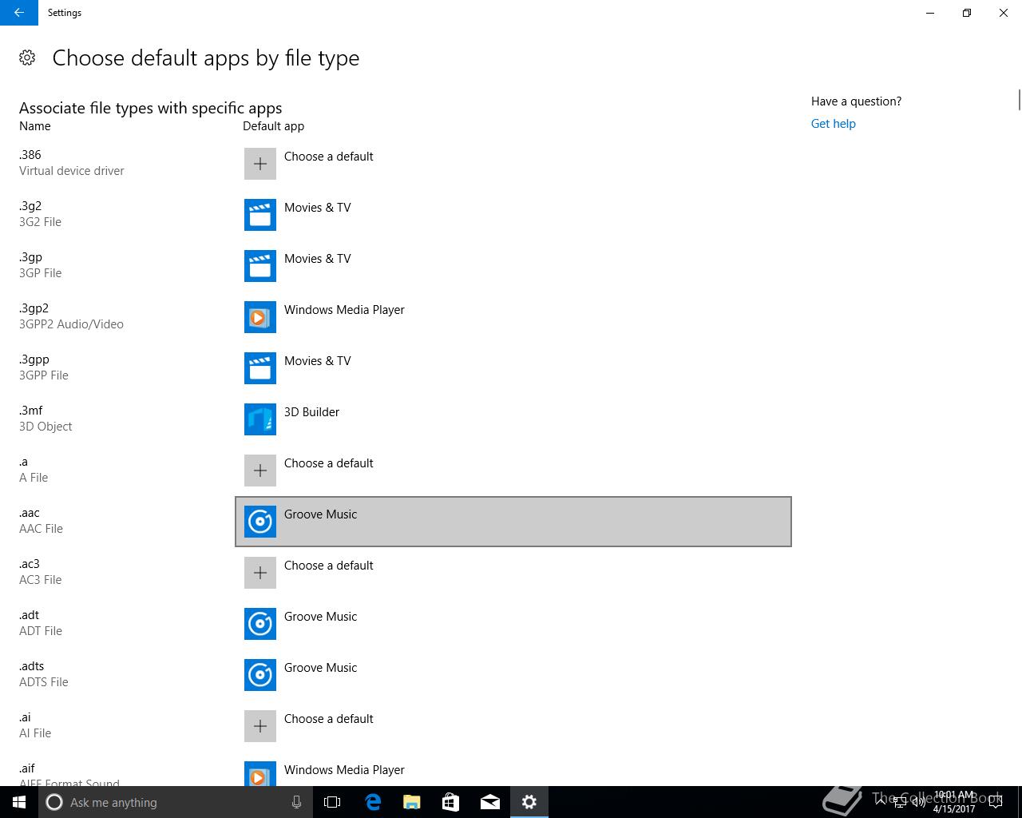This screenshot has width=1022, height=818.
Task: Click the '.3gpp' extension name
Action: click(34, 359)
